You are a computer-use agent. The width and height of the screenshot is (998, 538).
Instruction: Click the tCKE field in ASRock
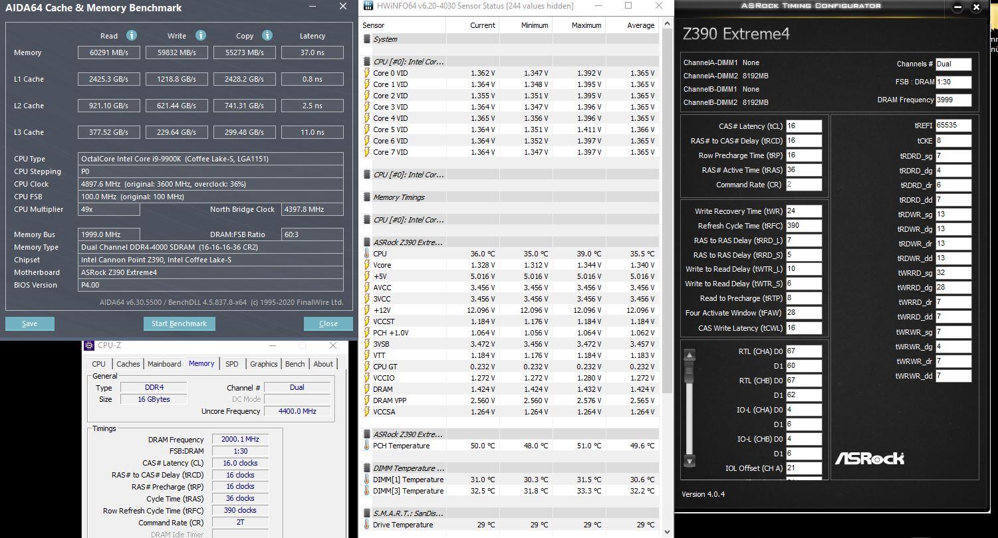pos(953,141)
